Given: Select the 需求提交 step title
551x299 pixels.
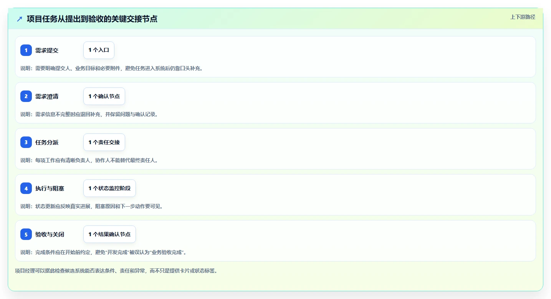Looking at the screenshot, I should point(47,50).
